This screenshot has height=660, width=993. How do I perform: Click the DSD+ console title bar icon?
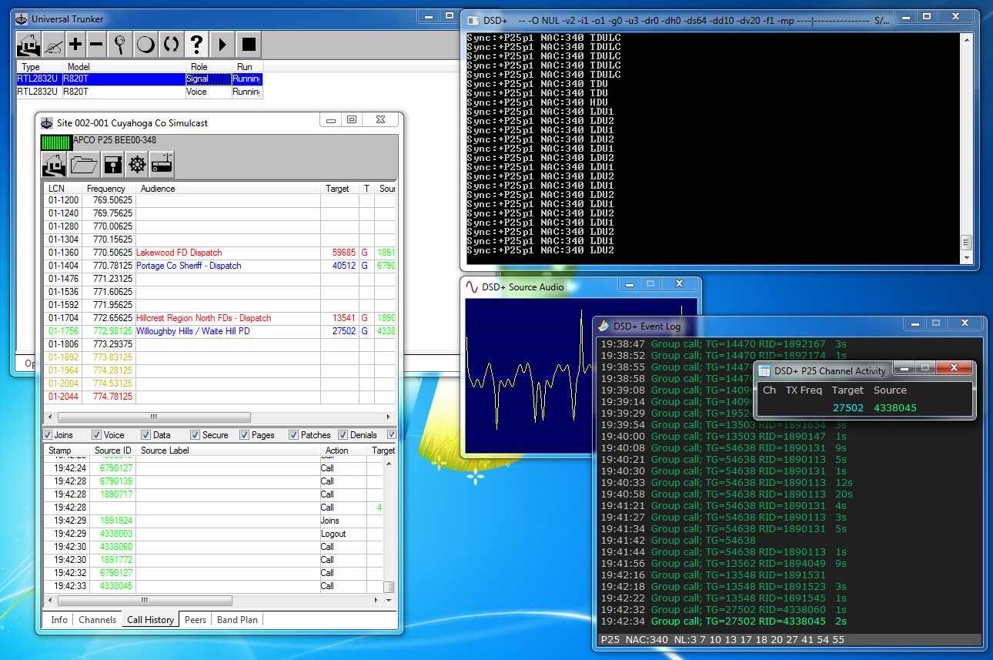[x=473, y=19]
